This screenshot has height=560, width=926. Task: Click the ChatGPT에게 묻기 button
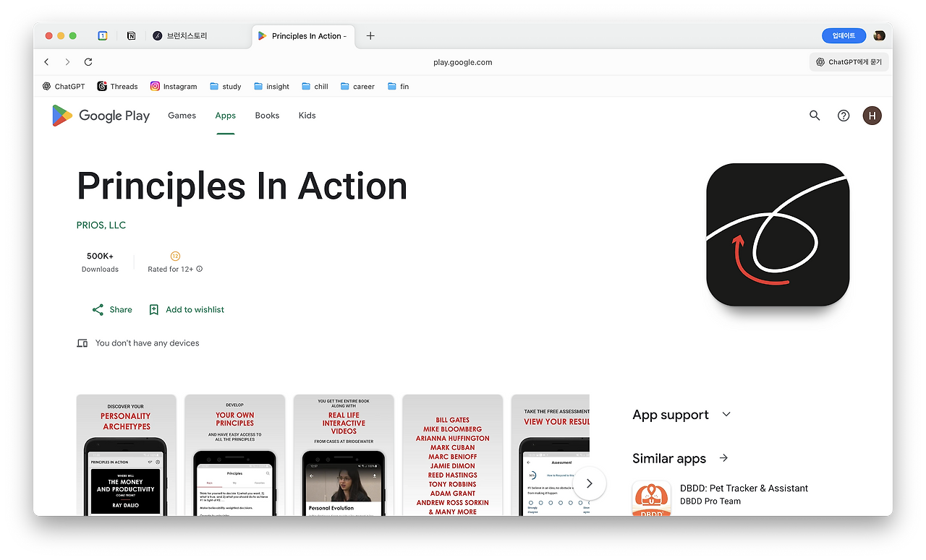849,62
